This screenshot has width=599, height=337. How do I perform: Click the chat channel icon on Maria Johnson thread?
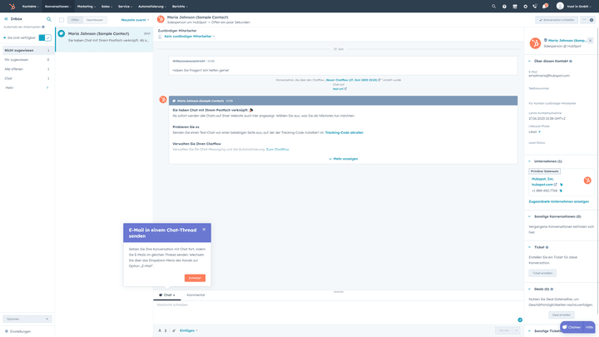tap(61, 33)
